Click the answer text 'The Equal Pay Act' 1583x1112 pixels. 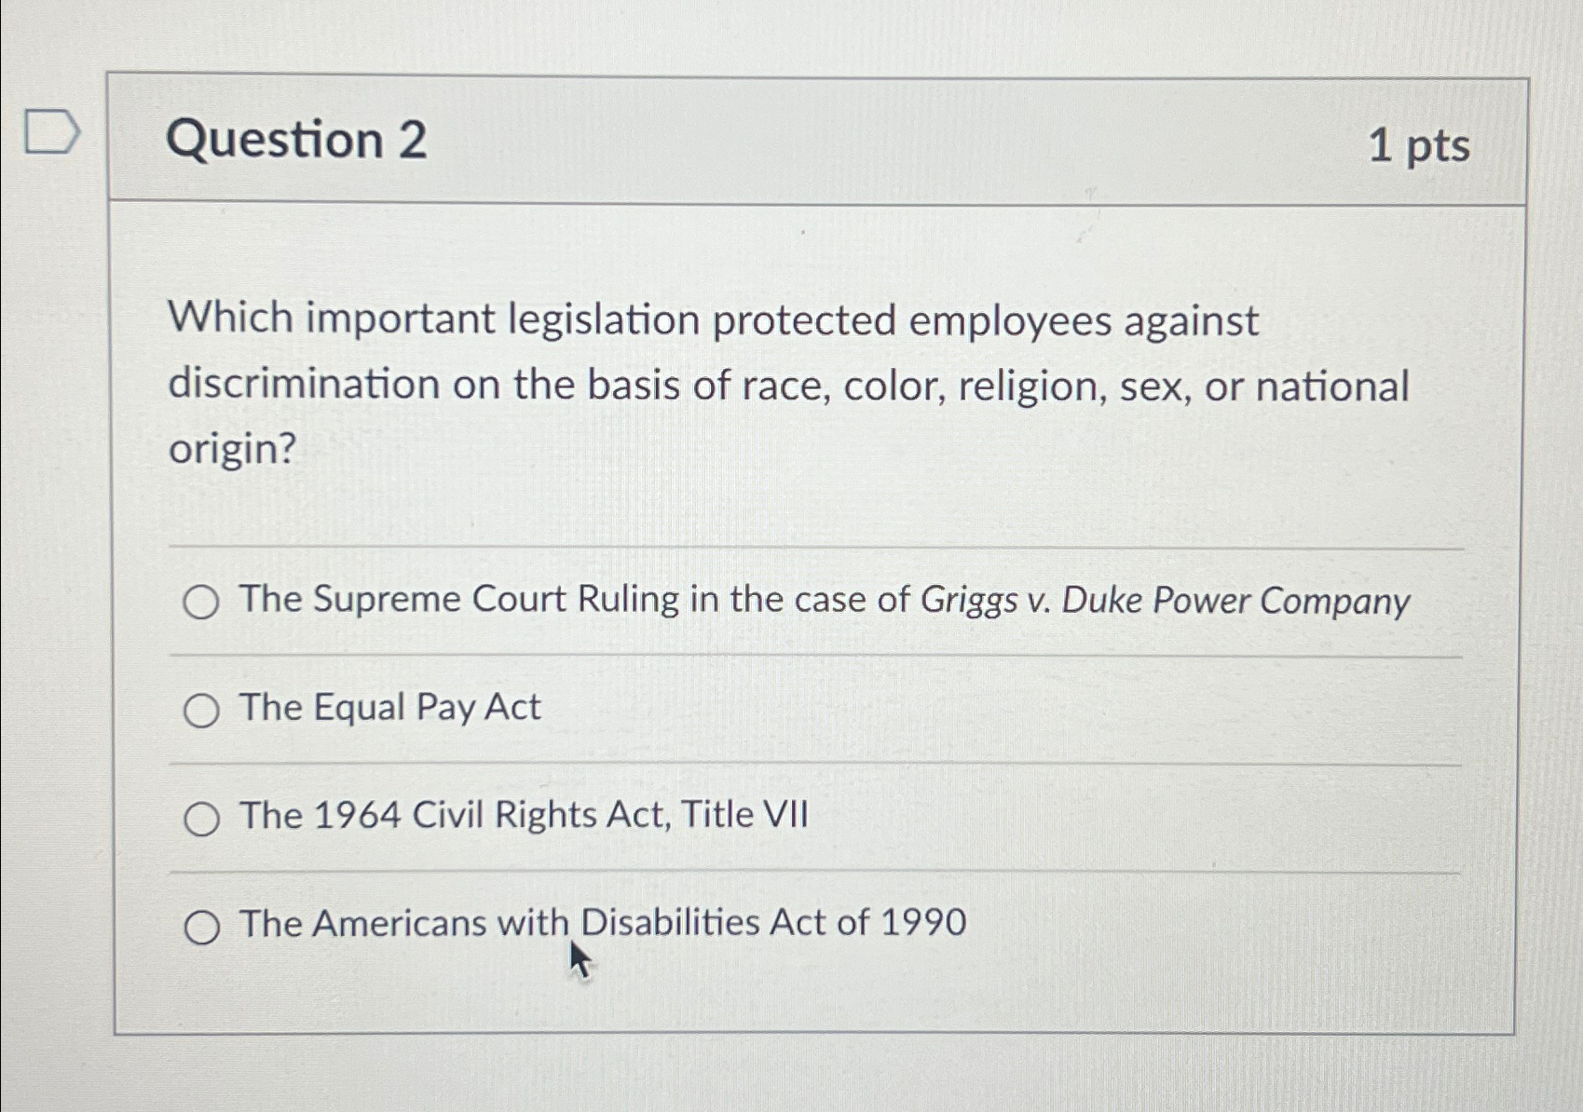[x=388, y=708]
